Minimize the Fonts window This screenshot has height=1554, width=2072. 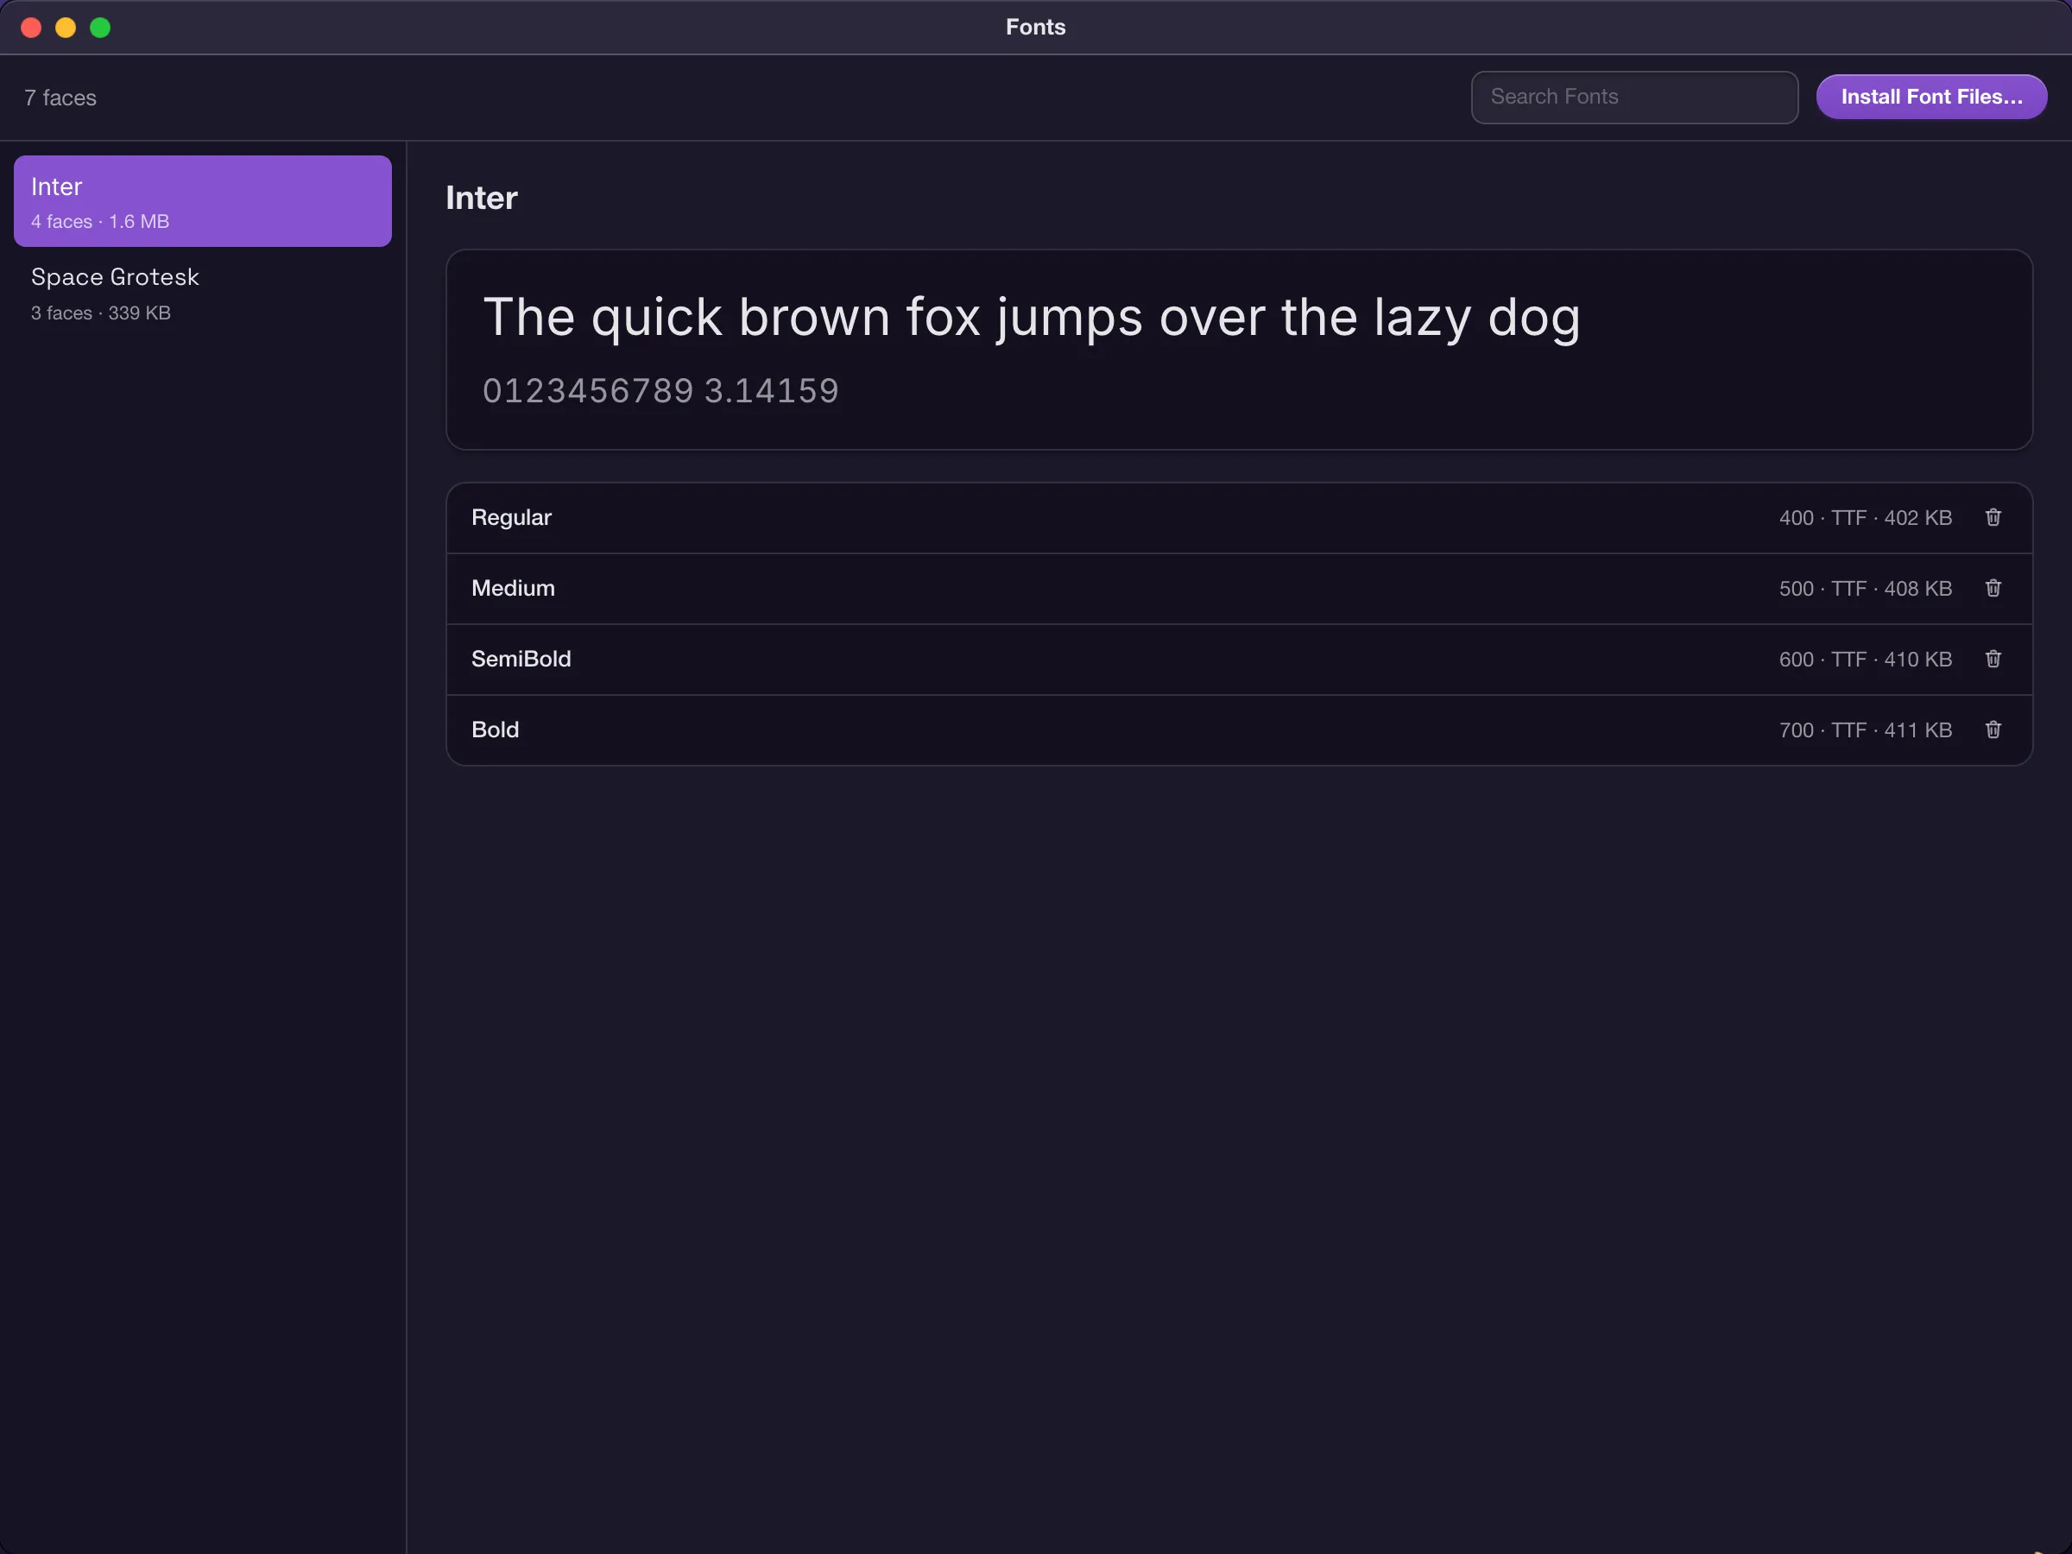point(66,27)
